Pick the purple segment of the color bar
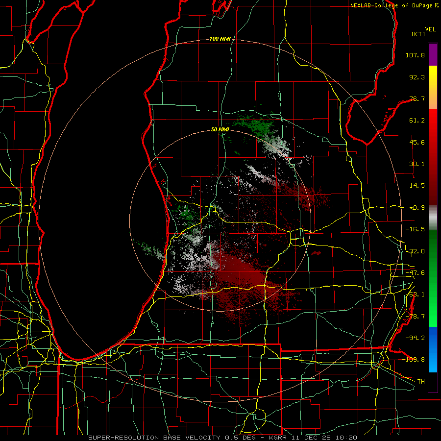 point(433,54)
